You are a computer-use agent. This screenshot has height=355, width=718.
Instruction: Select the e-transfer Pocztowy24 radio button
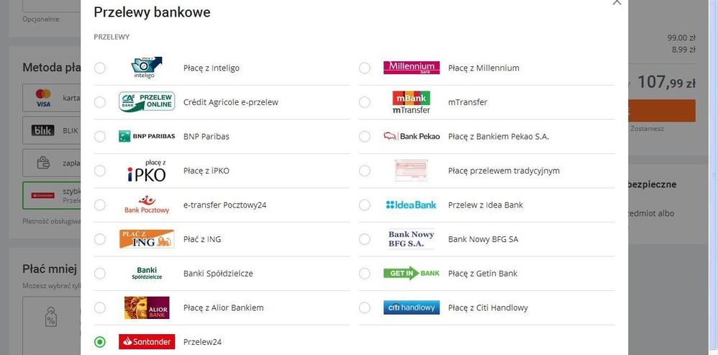pyautogui.click(x=100, y=205)
